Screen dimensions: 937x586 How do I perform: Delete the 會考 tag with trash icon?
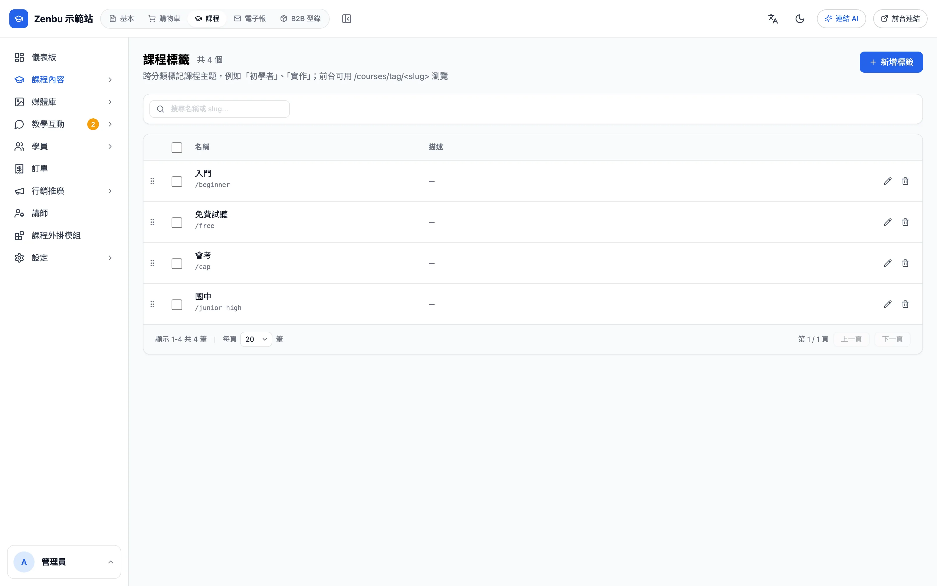tap(905, 263)
